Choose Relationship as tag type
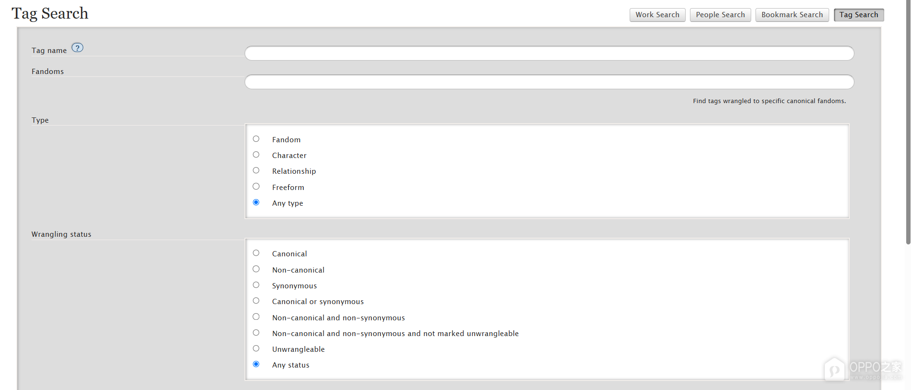 [x=256, y=170]
